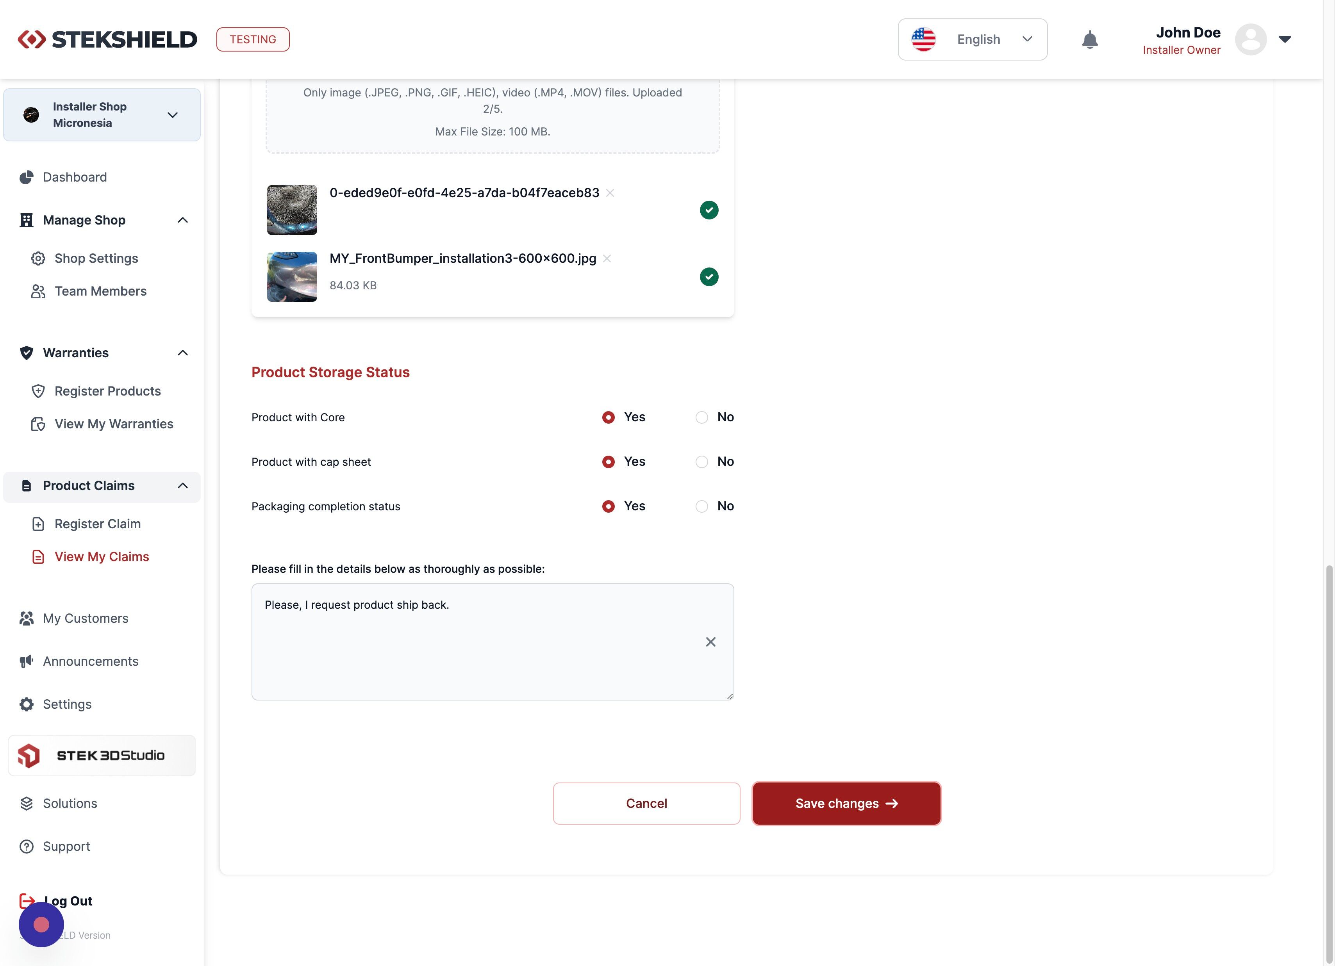Open the John Doe account menu arrow

(1285, 39)
